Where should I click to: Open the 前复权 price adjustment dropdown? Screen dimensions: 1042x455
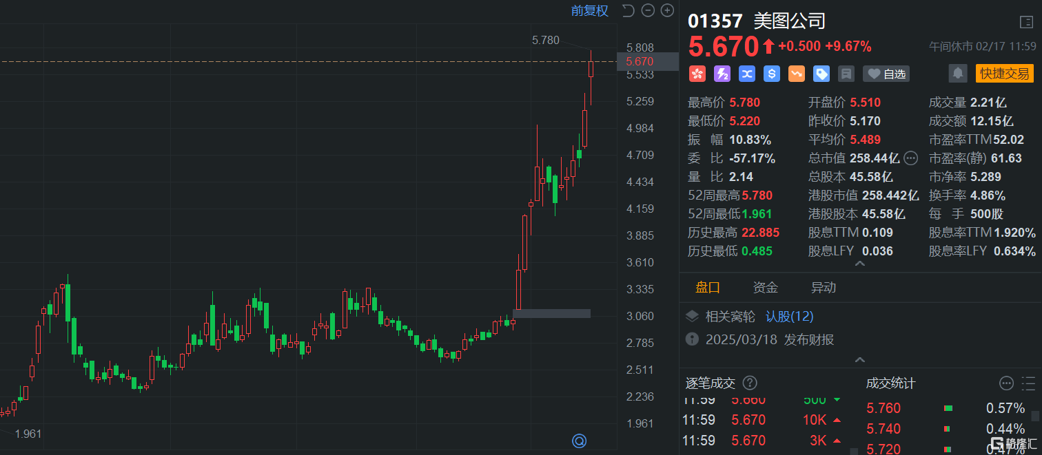pos(590,10)
